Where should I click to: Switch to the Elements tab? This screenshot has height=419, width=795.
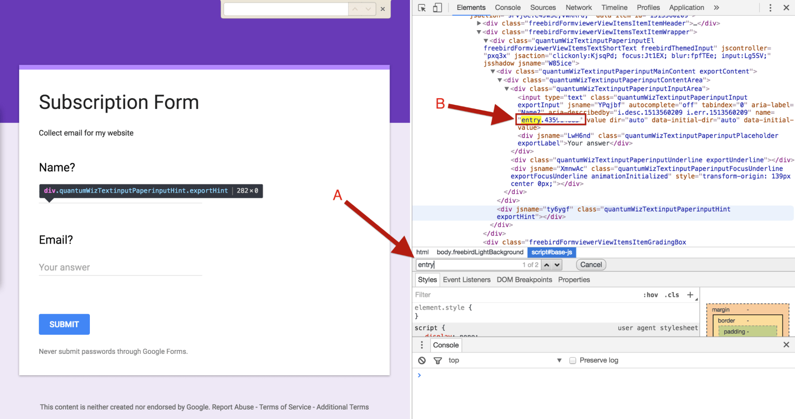pyautogui.click(x=471, y=7)
